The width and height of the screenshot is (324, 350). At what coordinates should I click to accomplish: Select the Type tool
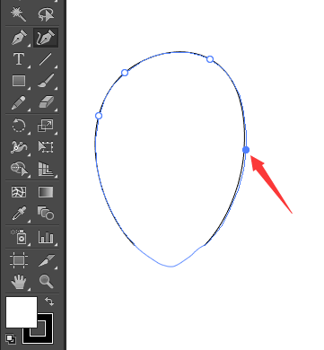coord(19,59)
